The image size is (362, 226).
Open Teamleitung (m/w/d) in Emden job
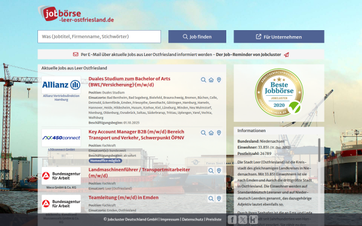[x=124, y=198]
